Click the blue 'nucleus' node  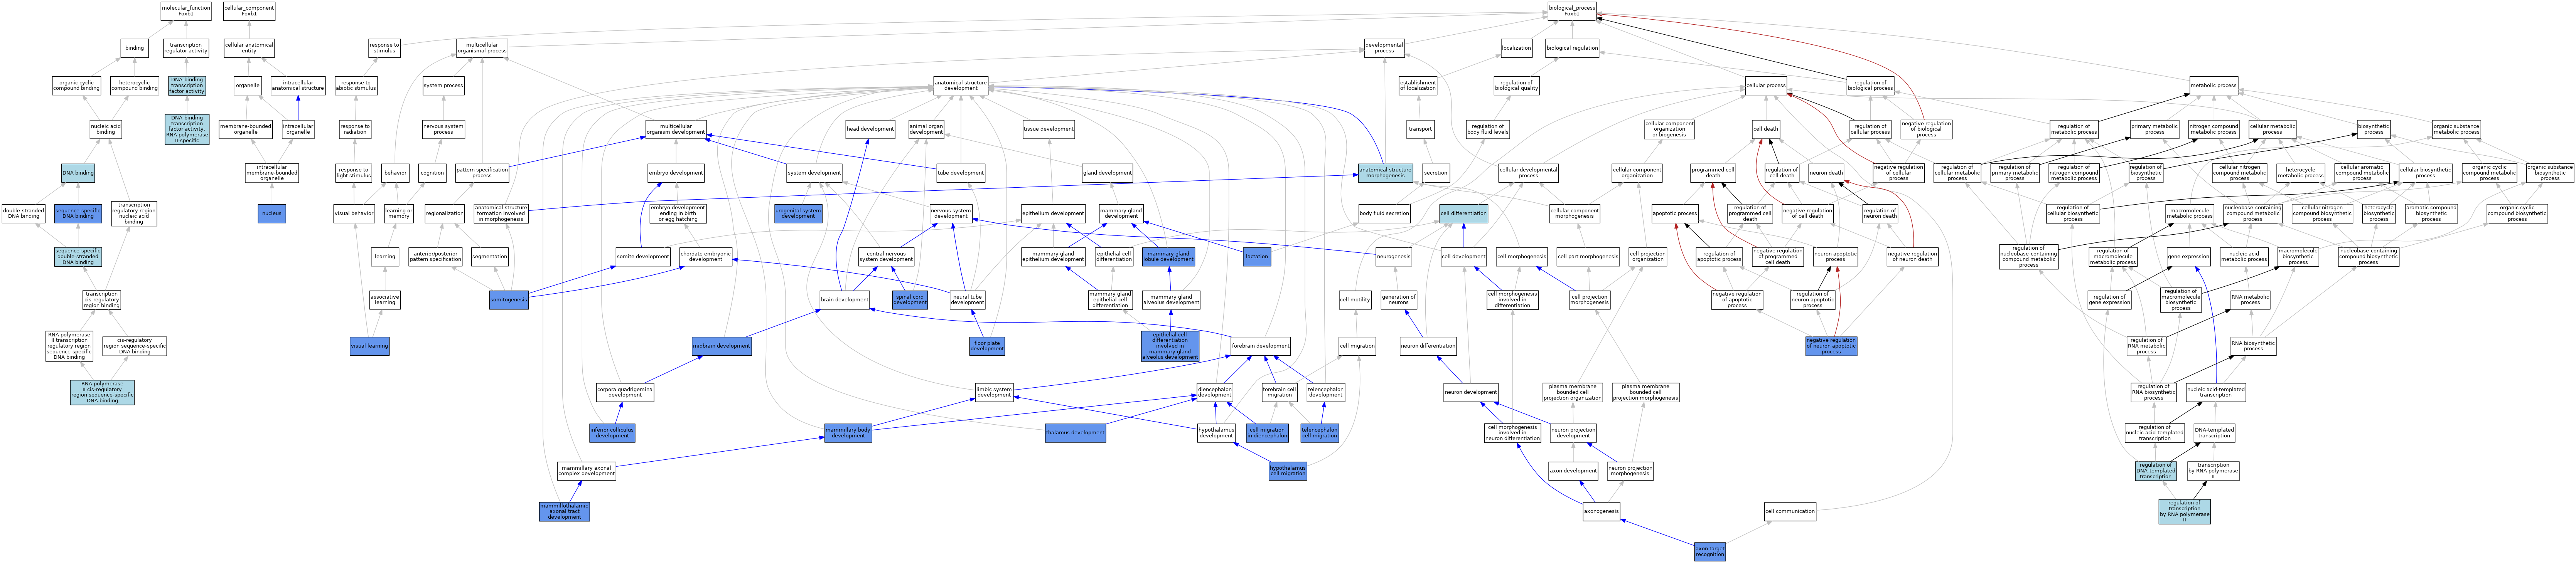coord(272,214)
